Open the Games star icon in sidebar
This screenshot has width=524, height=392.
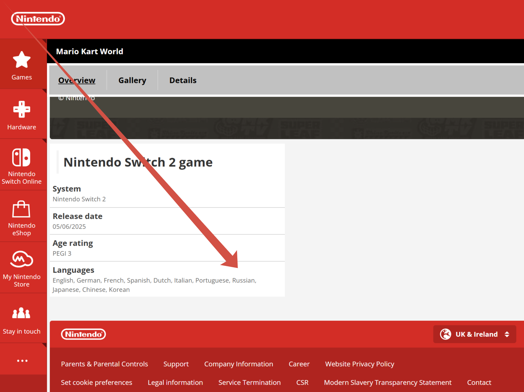22,60
